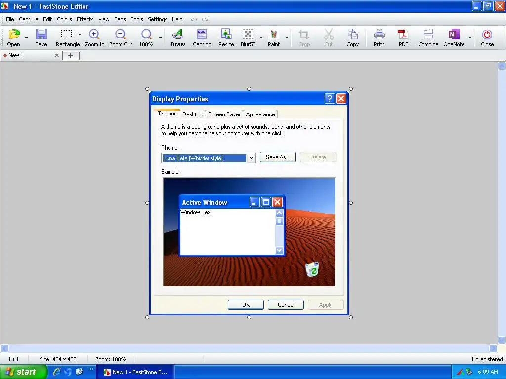The height and width of the screenshot is (379, 506).
Task: Print the current image
Action: pos(379,38)
